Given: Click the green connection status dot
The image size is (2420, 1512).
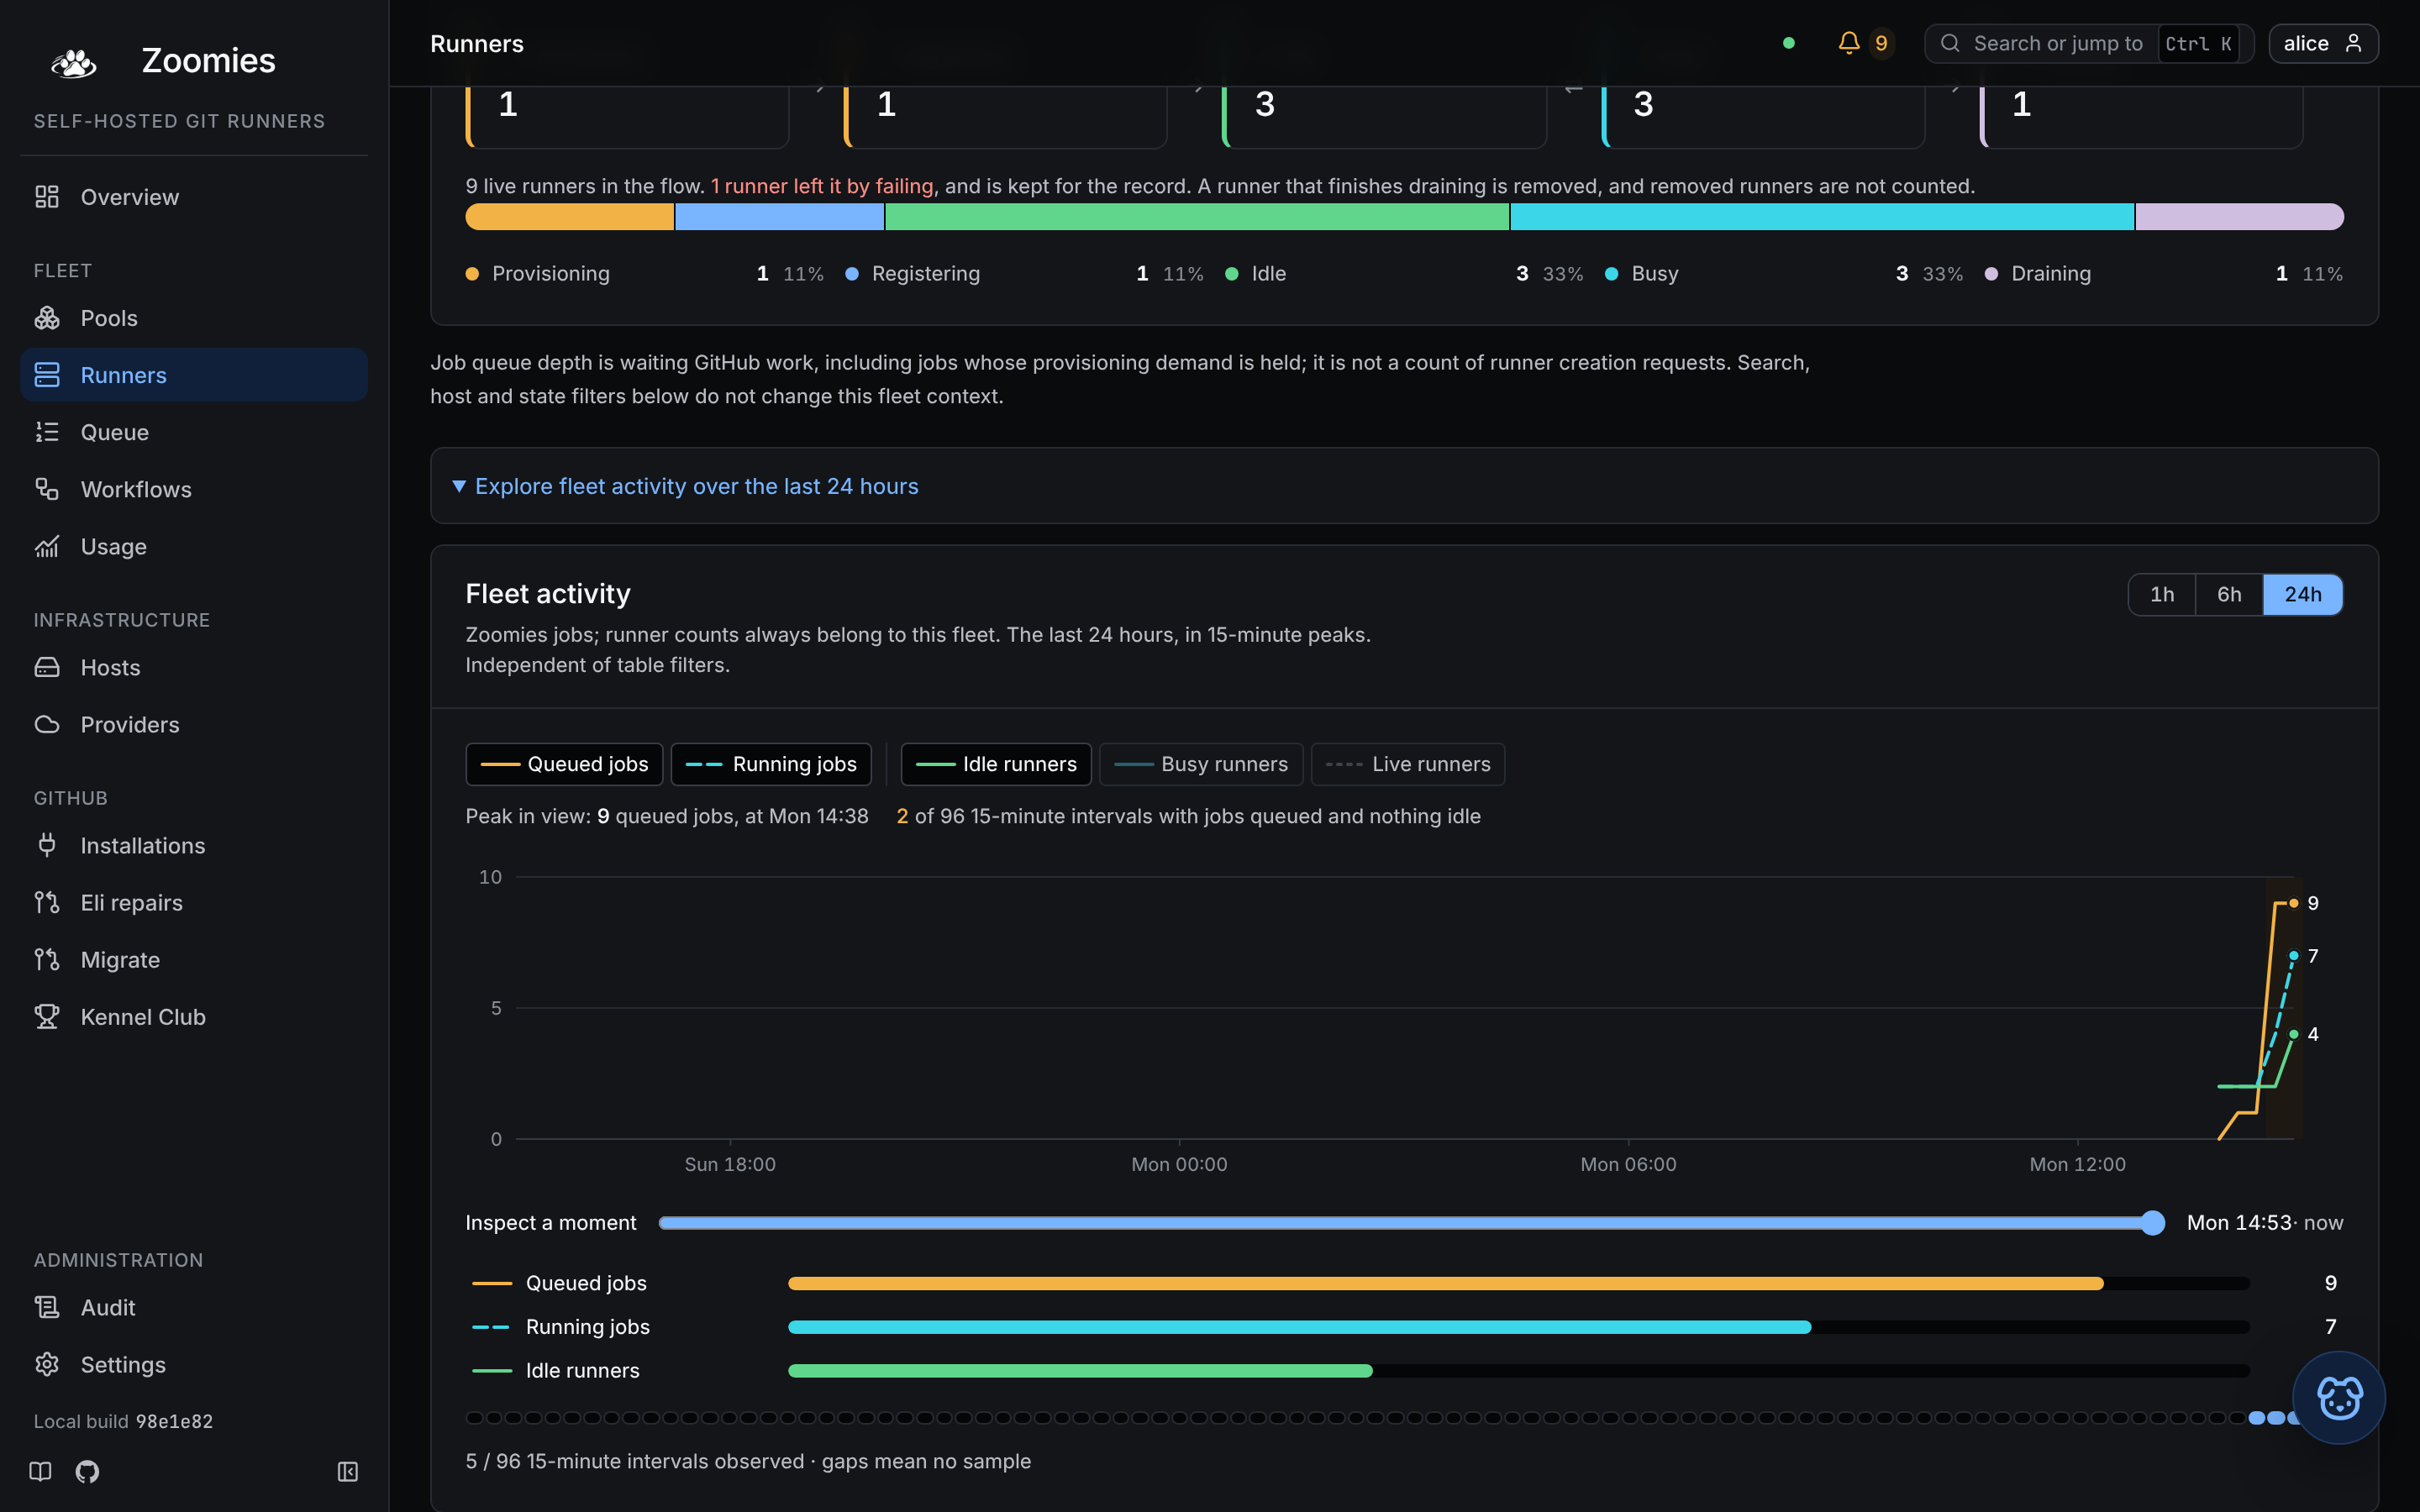Looking at the screenshot, I should (x=1789, y=43).
